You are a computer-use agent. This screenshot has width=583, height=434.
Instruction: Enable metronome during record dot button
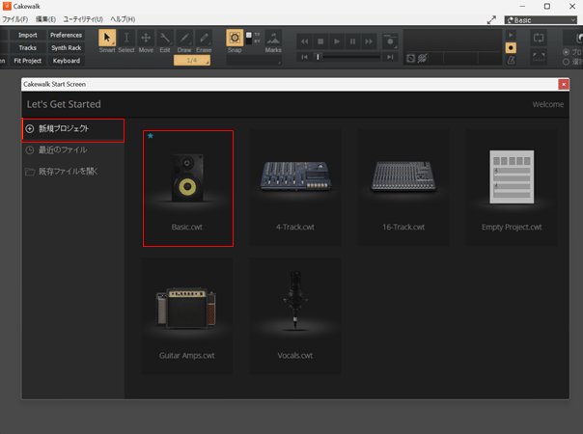[511, 47]
